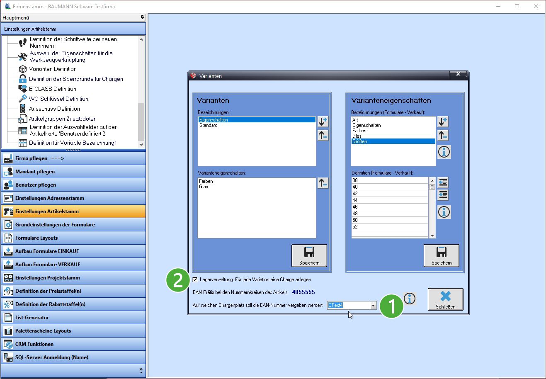The image size is (546, 379).
Task: Open Grundeinstellungen der Formulare section
Action: tap(73, 225)
